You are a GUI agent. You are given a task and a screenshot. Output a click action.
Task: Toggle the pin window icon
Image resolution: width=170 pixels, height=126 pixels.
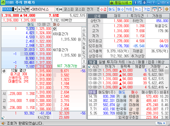(144, 3)
